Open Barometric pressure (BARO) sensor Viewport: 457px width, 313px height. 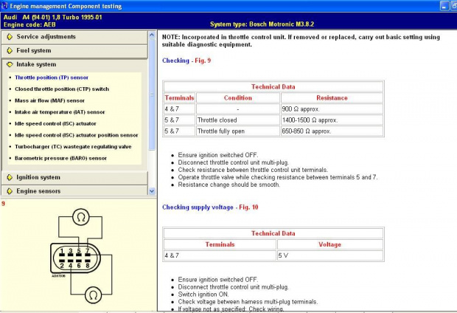click(x=60, y=158)
